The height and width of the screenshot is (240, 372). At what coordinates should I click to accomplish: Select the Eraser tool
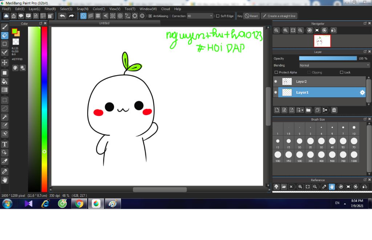[x=4, y=35]
